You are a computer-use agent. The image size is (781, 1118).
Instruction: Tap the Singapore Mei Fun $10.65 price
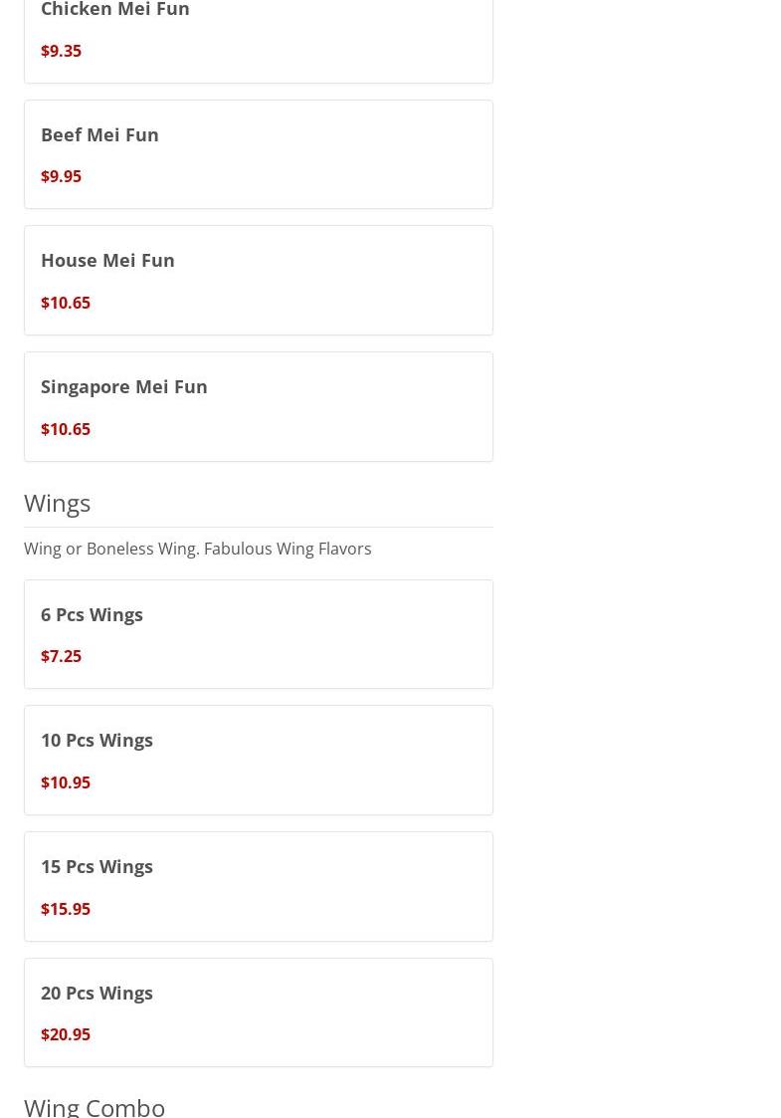click(x=66, y=428)
